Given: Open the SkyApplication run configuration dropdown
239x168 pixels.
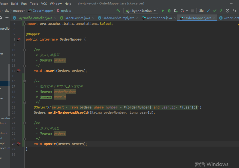Looking at the screenshot, I should (140, 11).
